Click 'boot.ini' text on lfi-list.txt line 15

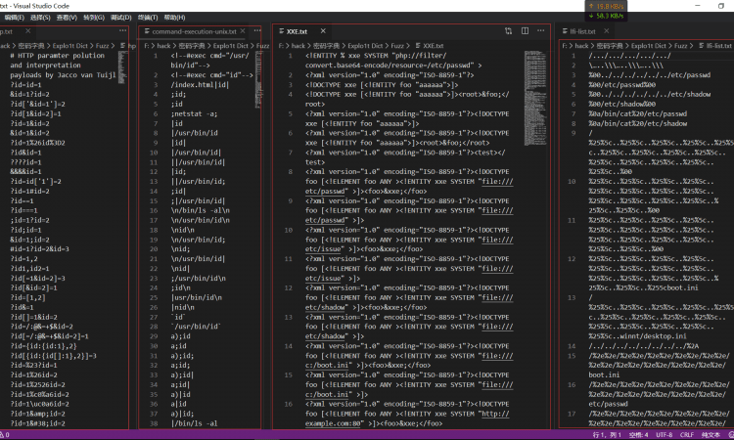(x=604, y=375)
